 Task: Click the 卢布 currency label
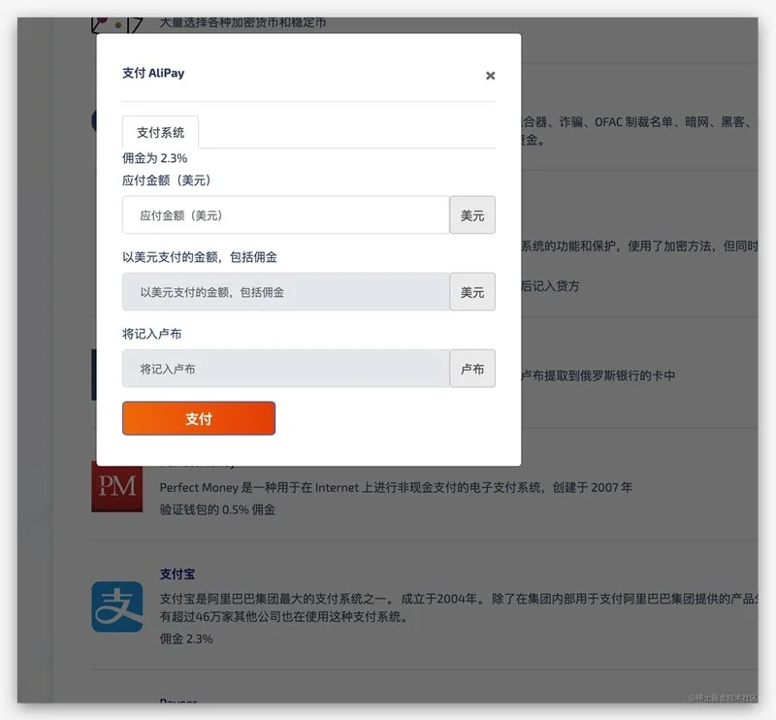tap(472, 369)
